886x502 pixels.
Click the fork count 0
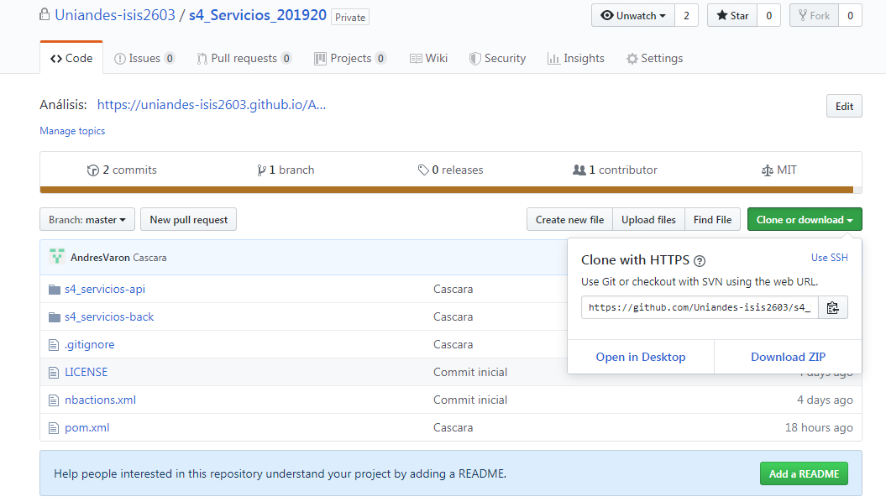click(851, 16)
